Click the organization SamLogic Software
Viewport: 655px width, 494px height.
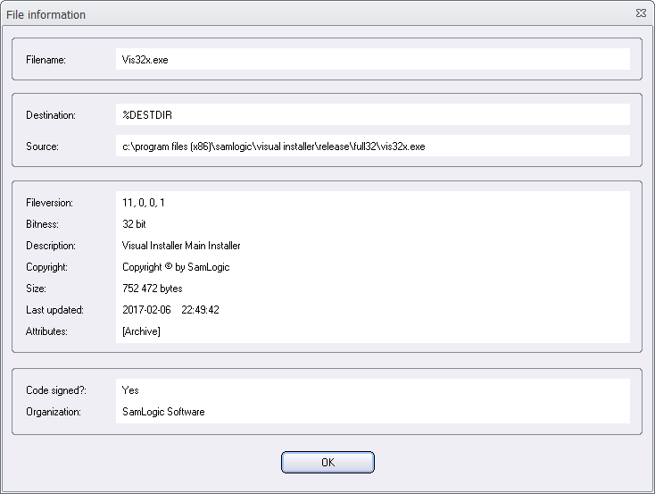(163, 412)
